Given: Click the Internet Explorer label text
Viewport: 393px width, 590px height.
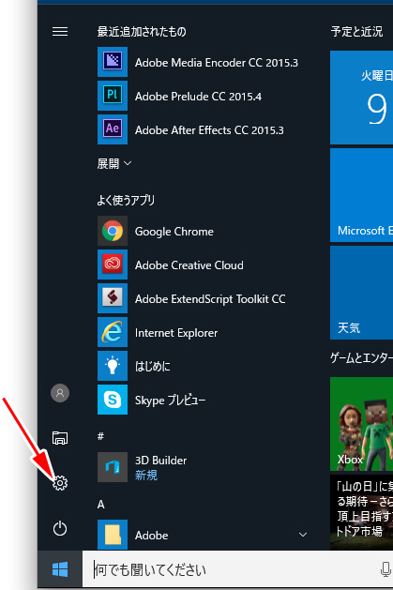Looking at the screenshot, I should 176,333.
